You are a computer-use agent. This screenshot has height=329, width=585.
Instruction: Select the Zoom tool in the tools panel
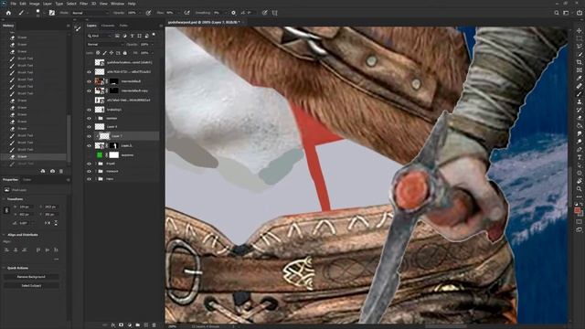[x=579, y=189]
